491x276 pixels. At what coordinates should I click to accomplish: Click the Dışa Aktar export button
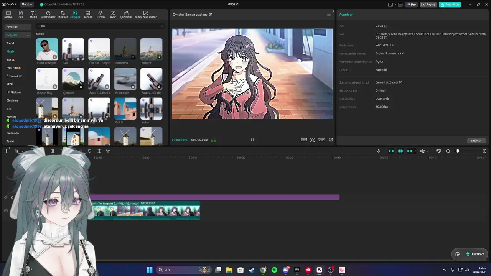450,5
